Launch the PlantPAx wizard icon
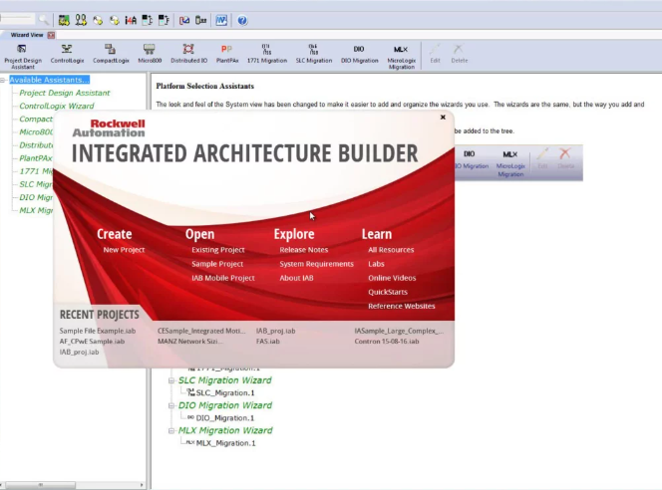Image resolution: width=662 pixels, height=490 pixels. pyautogui.click(x=227, y=54)
